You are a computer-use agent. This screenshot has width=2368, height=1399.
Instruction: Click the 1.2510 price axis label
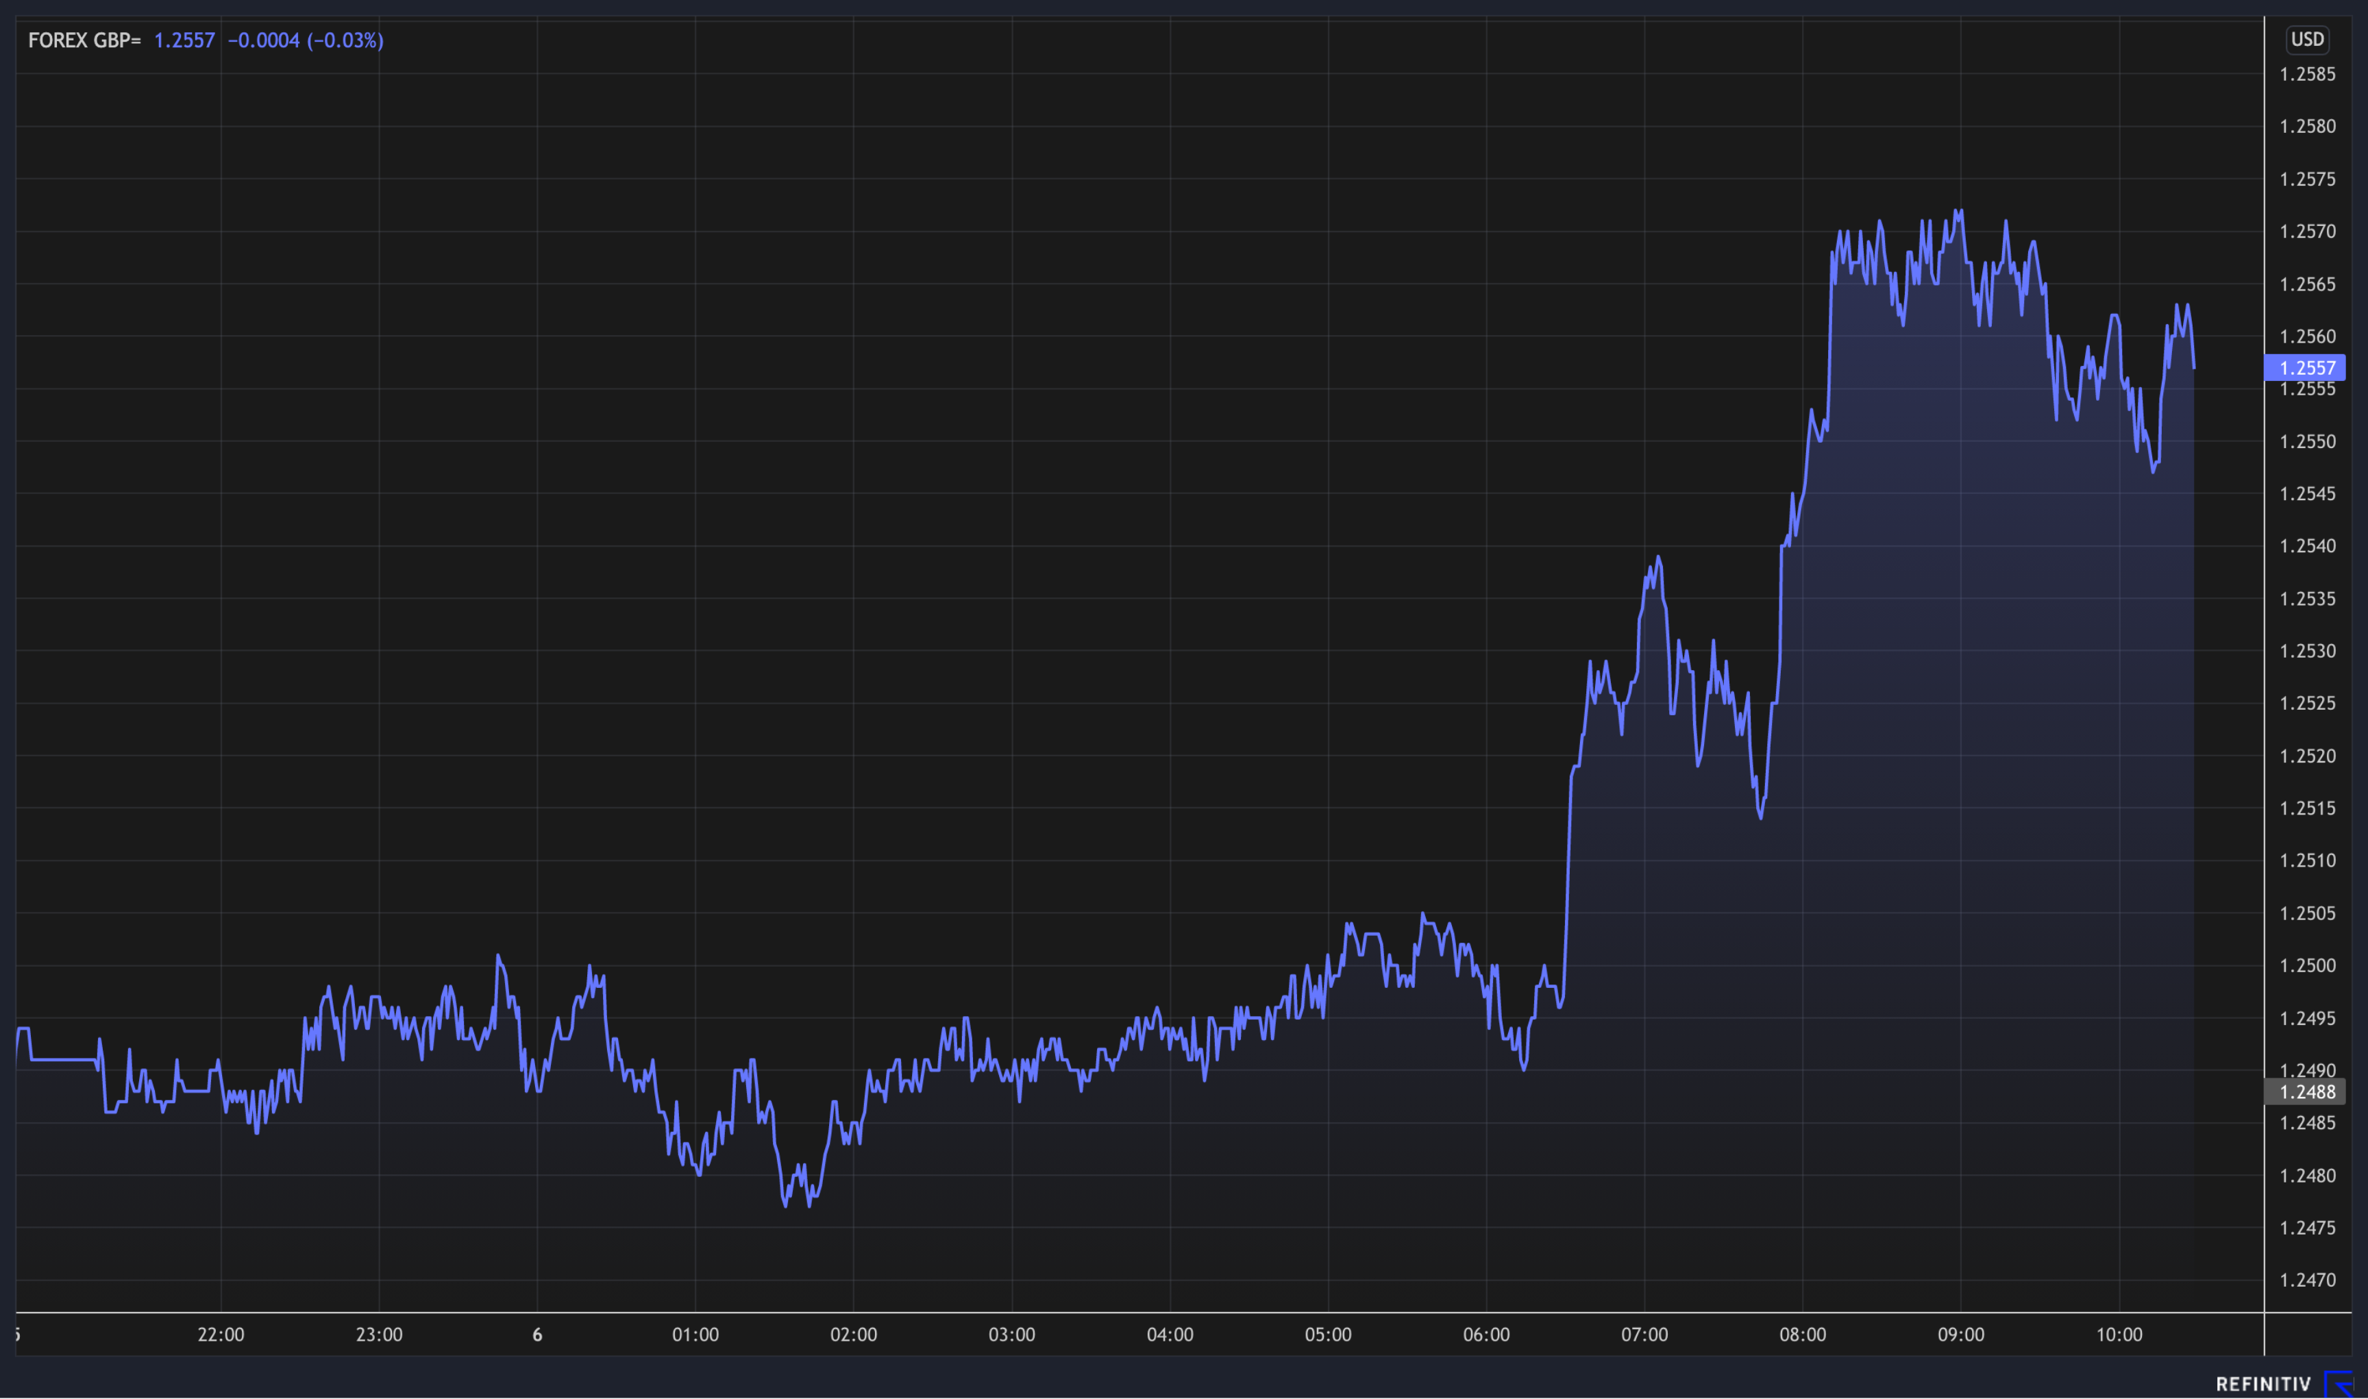tap(2308, 861)
